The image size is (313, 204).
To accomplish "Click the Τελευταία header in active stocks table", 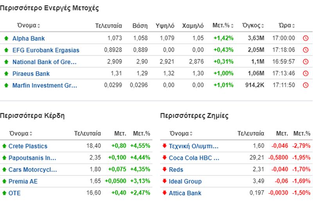I will coord(108,26).
